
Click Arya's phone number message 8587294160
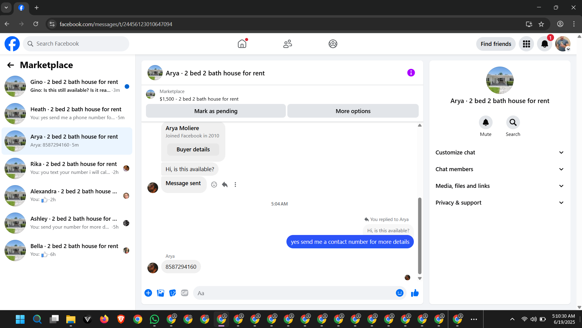pos(181,267)
